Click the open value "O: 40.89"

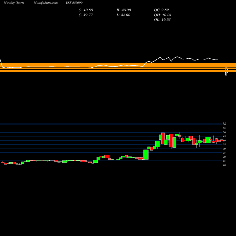point(86,10)
